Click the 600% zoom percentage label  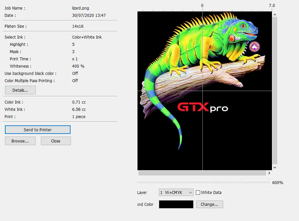pos(278,183)
